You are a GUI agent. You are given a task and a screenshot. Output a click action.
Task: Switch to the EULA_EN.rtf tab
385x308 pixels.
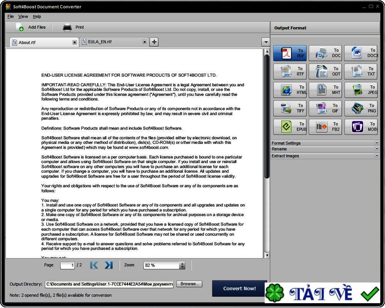114,42
